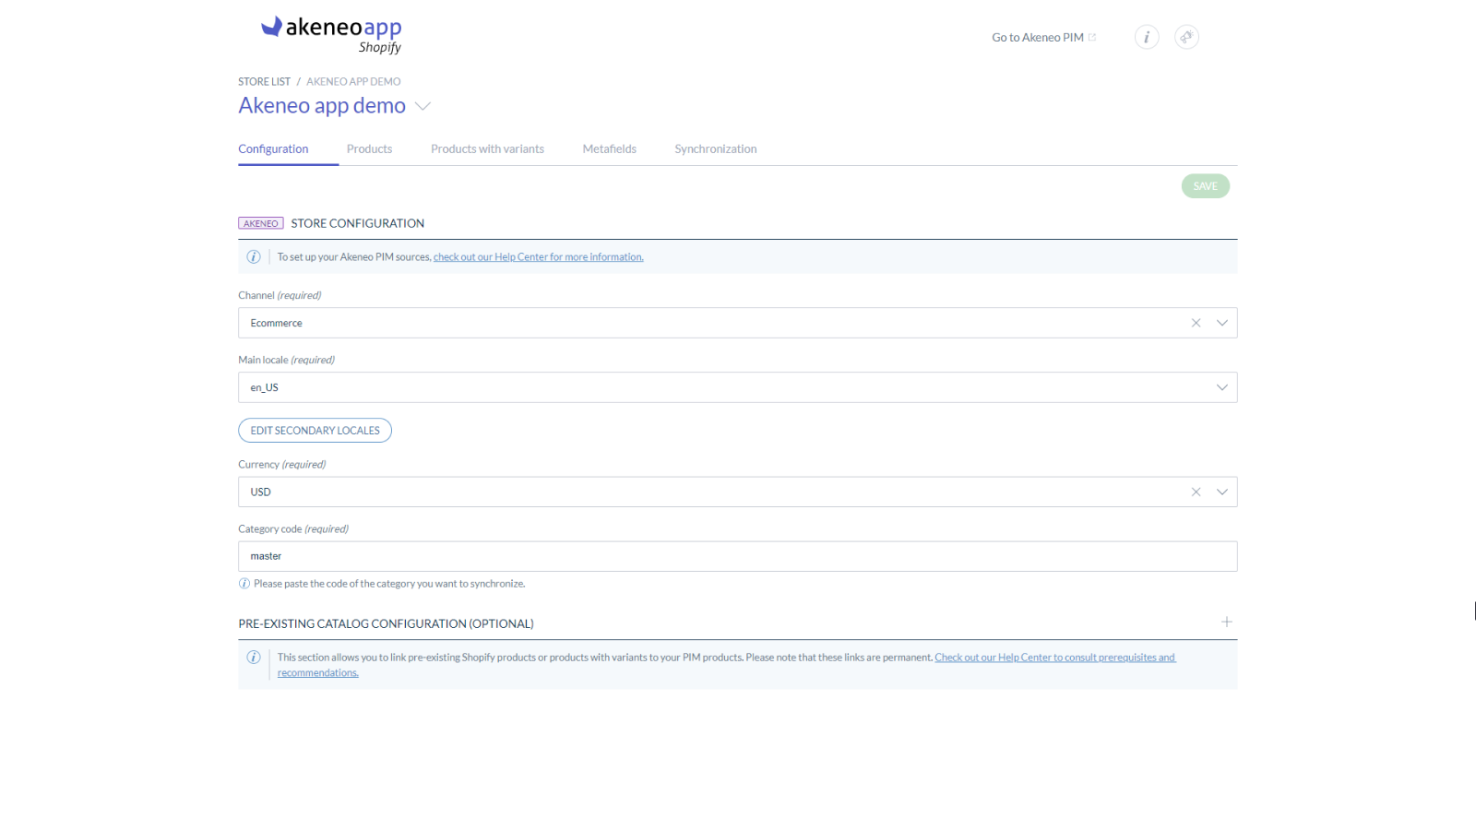
Task: Expand Pre-existing catalog configuration with plus
Action: [x=1227, y=622]
